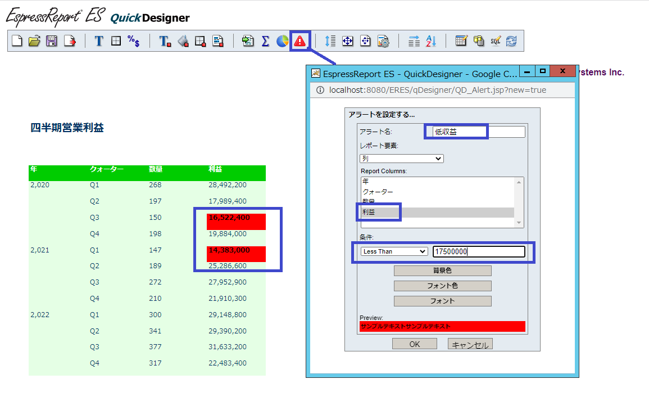Click the クォーター header in the report table
The height and width of the screenshot is (415, 649).
[x=107, y=169]
